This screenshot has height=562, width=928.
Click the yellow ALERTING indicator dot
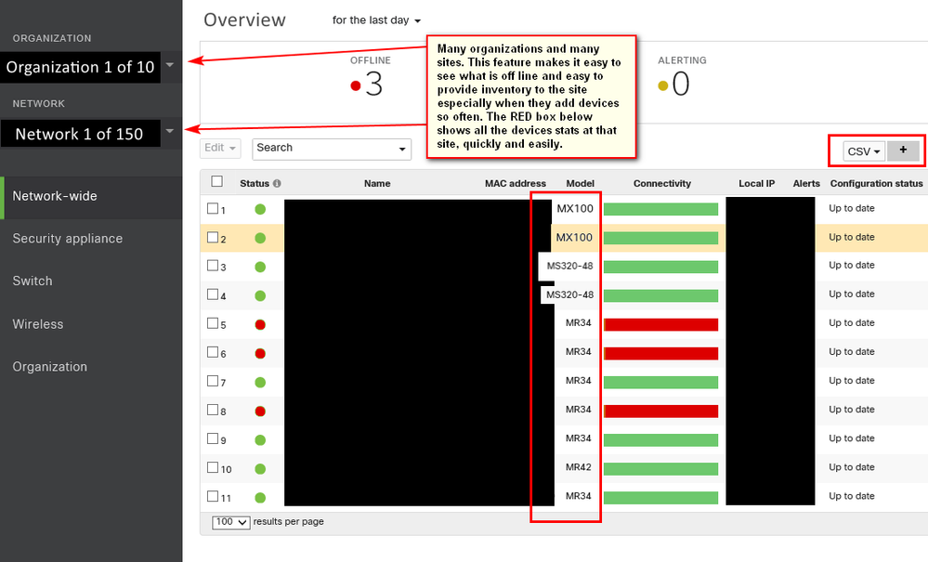click(663, 85)
